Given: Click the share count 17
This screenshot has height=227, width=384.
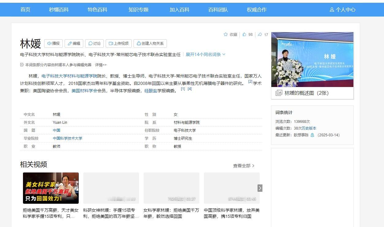Looking at the screenshot, I should 266,35.
